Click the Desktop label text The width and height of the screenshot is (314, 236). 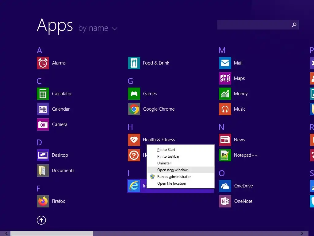(60, 155)
